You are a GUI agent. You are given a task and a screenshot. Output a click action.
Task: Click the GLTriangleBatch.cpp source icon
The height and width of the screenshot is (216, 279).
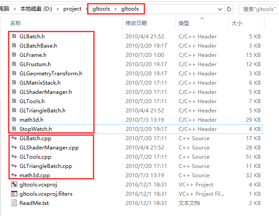(x=14, y=166)
